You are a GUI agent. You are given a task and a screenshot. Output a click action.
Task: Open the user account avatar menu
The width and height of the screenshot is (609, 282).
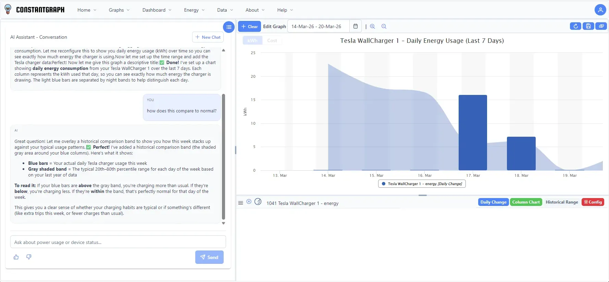tap(600, 10)
